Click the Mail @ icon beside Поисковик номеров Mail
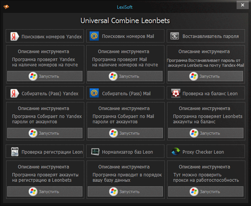Image resolution: width=251 pixels, height=206 pixels. 94,36
